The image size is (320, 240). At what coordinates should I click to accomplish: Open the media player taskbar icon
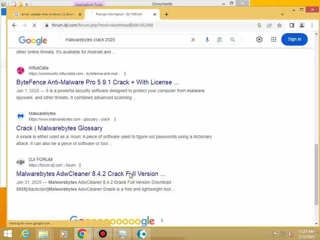click(x=63, y=234)
